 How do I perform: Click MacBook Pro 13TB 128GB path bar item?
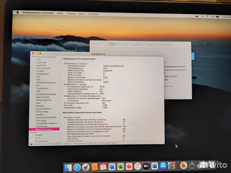pos(50,144)
